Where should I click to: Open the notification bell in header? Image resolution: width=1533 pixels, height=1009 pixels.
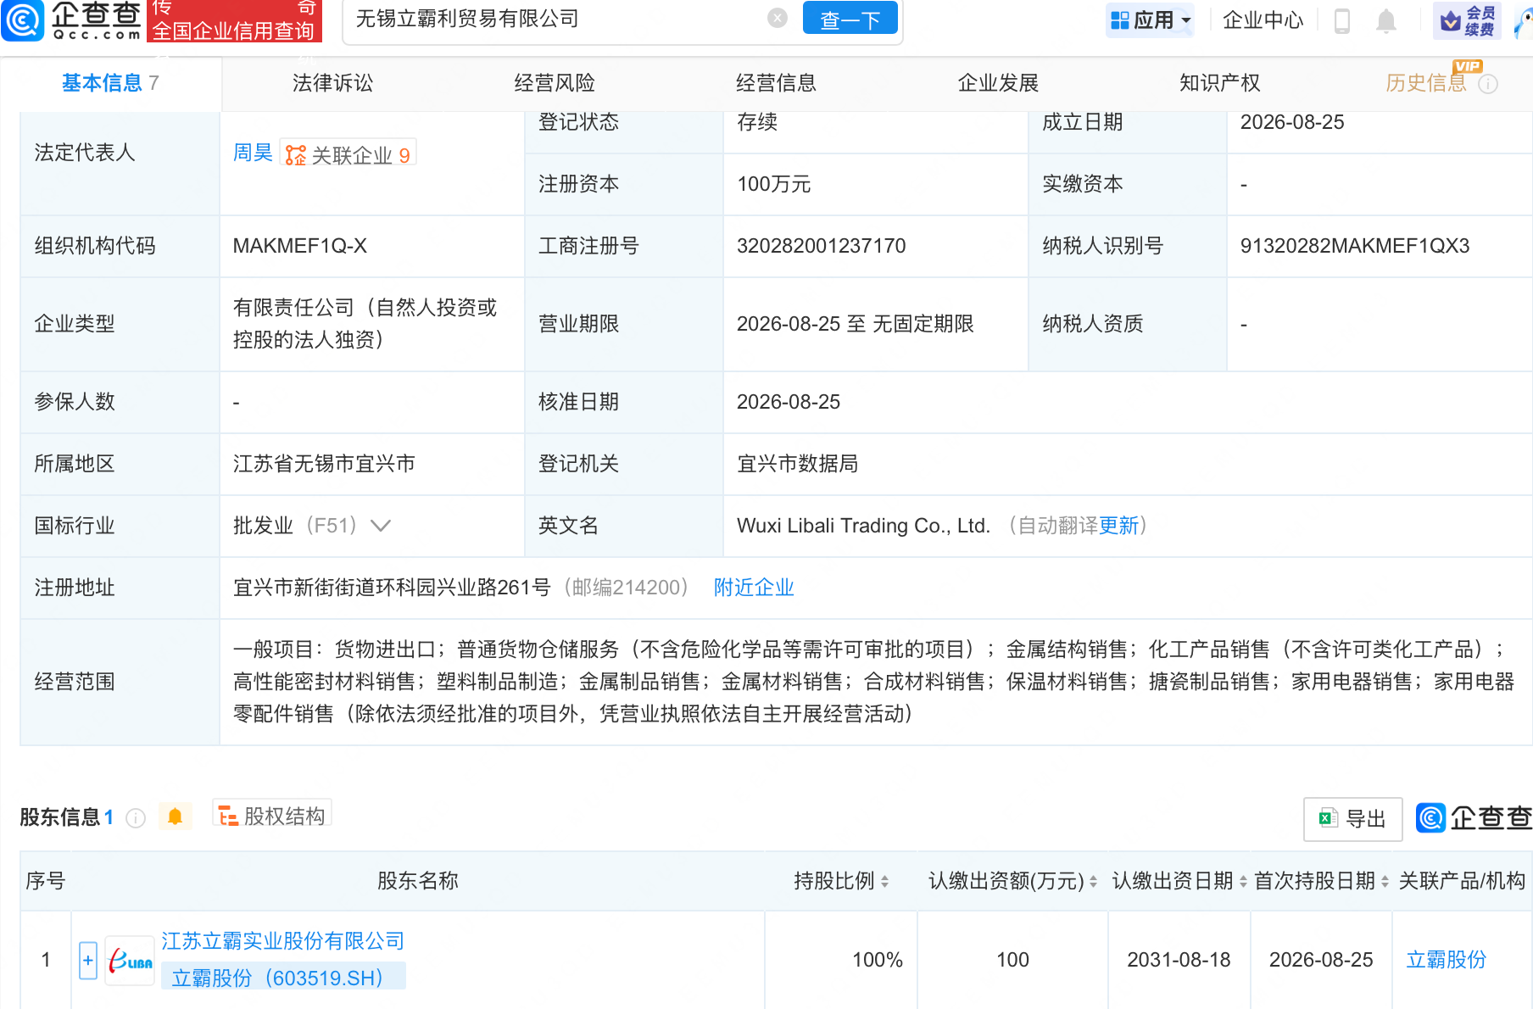(1385, 20)
